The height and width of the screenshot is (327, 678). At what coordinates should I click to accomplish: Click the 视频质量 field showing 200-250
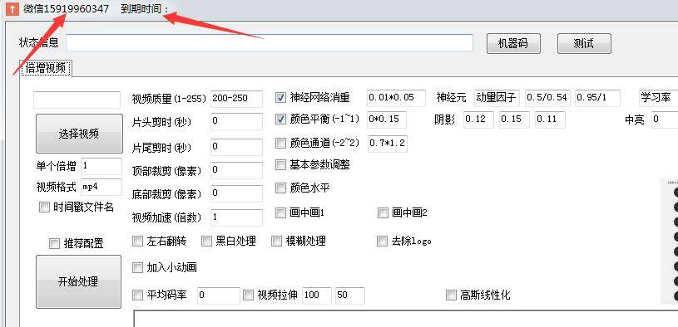(x=236, y=99)
